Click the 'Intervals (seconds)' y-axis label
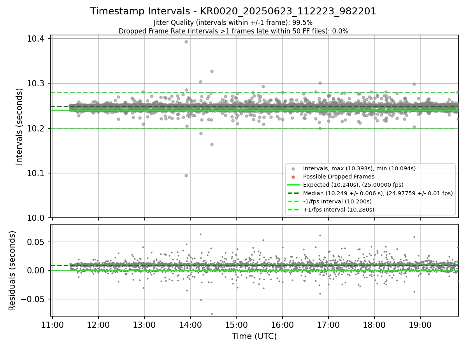Screen dimensions: 467x350 (19, 126)
